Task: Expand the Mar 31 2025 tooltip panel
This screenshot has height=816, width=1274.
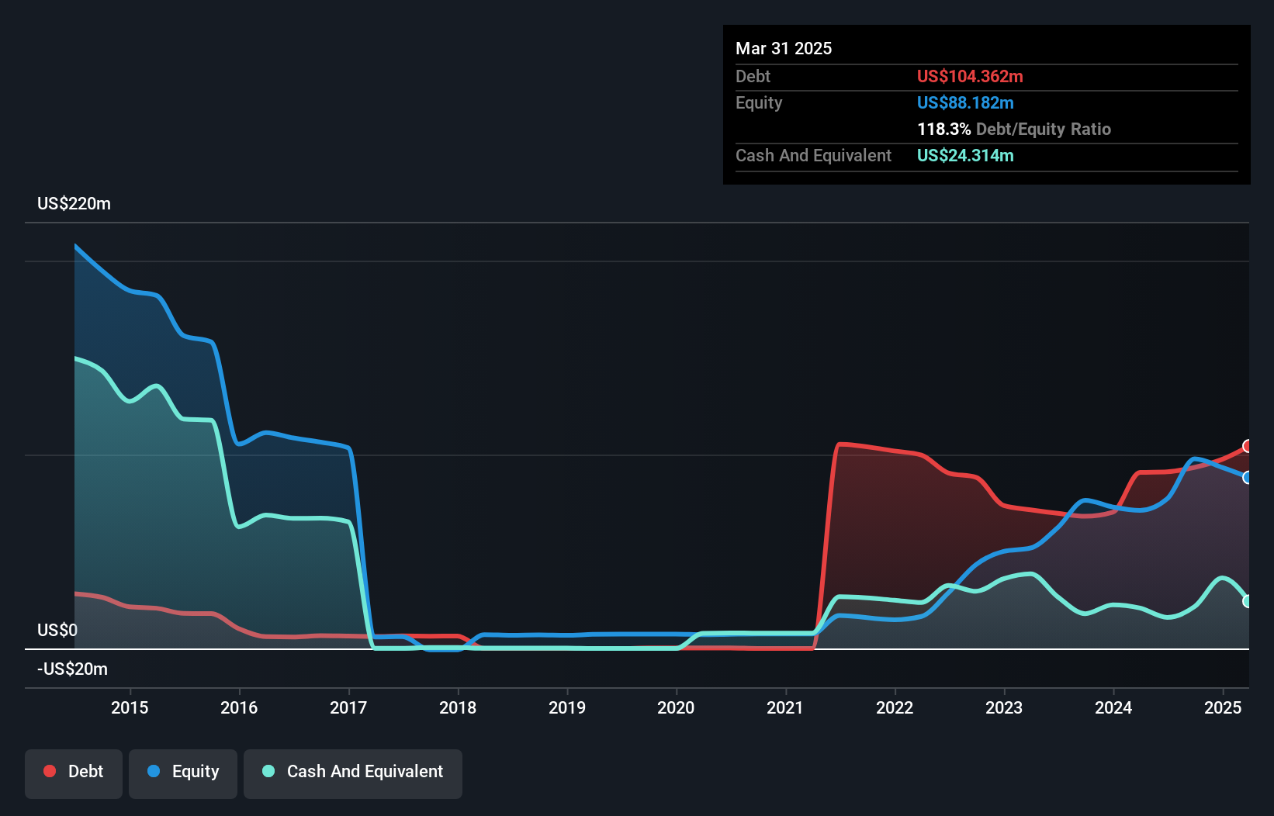Action: tap(784, 48)
